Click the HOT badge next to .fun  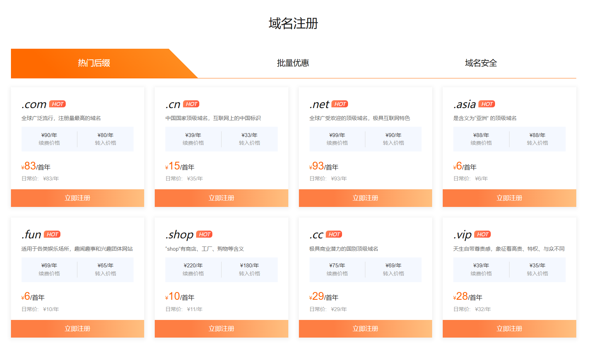point(52,234)
